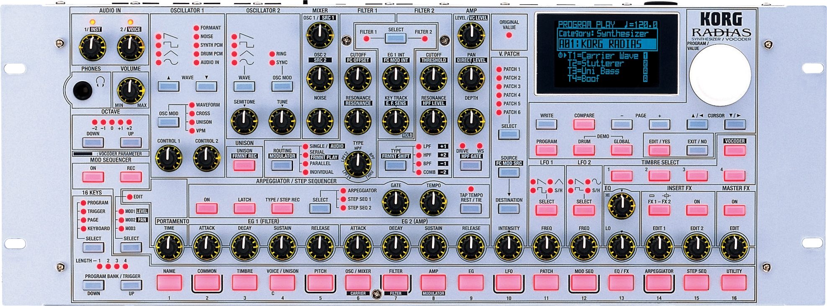Push the virtual patch SOURCE button

click(509, 172)
